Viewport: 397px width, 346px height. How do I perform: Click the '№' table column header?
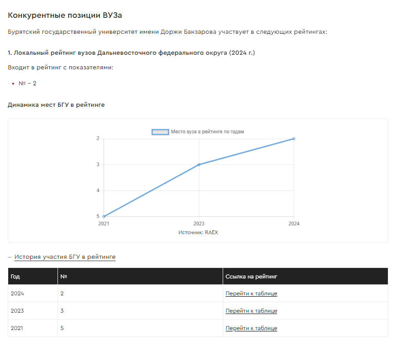(x=63, y=277)
